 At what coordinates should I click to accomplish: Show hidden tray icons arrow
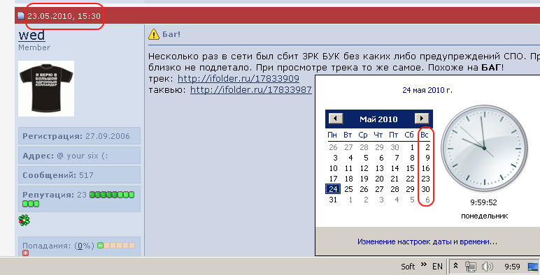click(455, 265)
